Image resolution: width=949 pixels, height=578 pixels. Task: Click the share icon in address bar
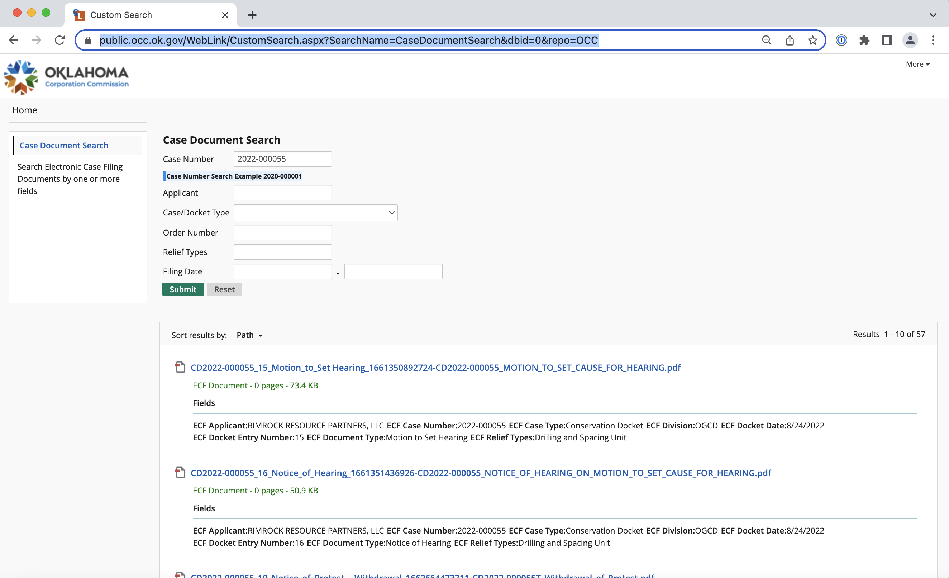[790, 40]
